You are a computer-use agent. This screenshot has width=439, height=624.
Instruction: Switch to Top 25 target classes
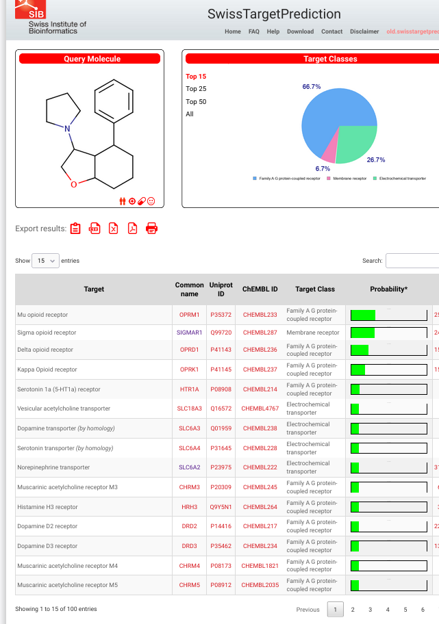pyautogui.click(x=196, y=89)
